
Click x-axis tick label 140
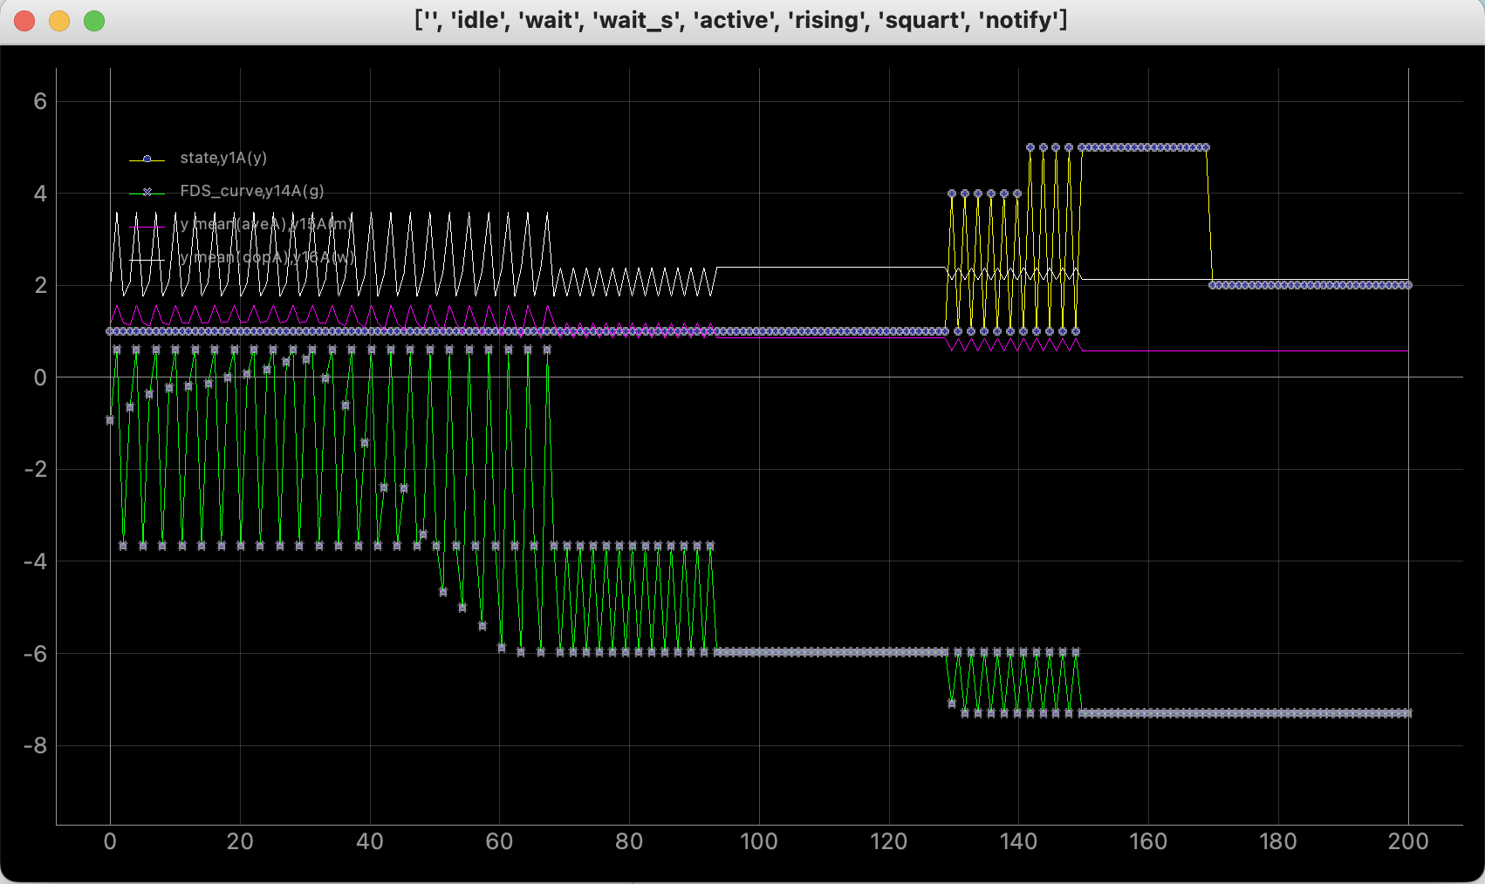tap(1018, 841)
